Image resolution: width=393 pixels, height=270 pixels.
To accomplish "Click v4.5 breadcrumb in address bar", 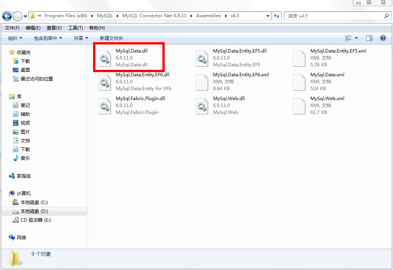I will point(235,16).
